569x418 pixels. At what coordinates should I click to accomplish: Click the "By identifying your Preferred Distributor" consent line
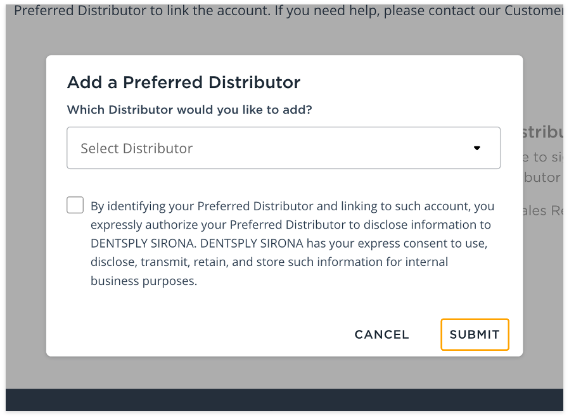292,206
